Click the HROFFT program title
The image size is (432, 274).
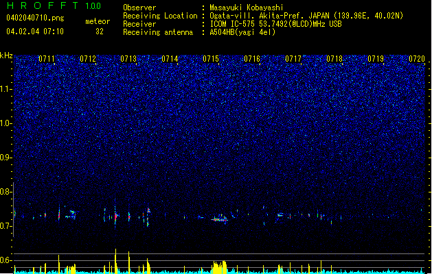(x=43, y=5)
